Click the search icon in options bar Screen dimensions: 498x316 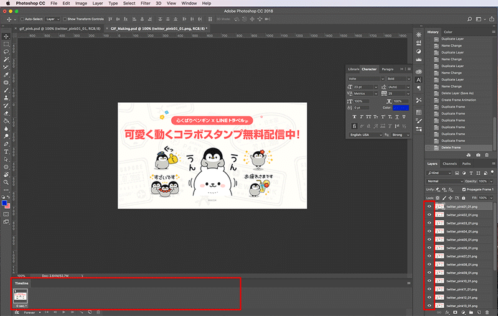click(x=469, y=19)
